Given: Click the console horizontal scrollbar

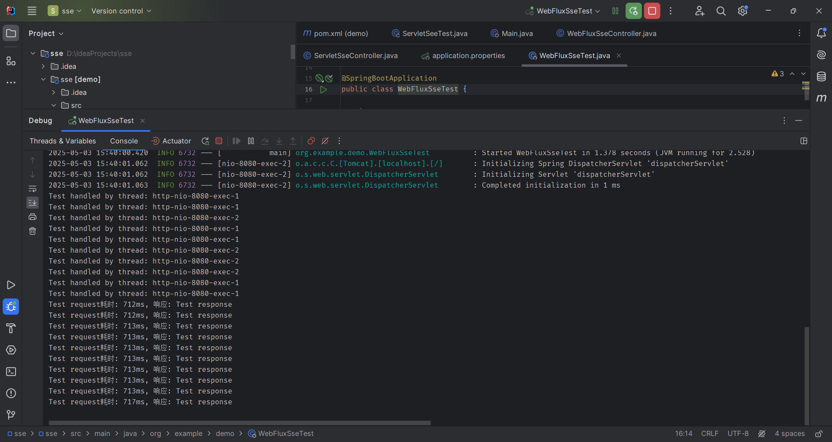Looking at the screenshot, I should (240, 422).
